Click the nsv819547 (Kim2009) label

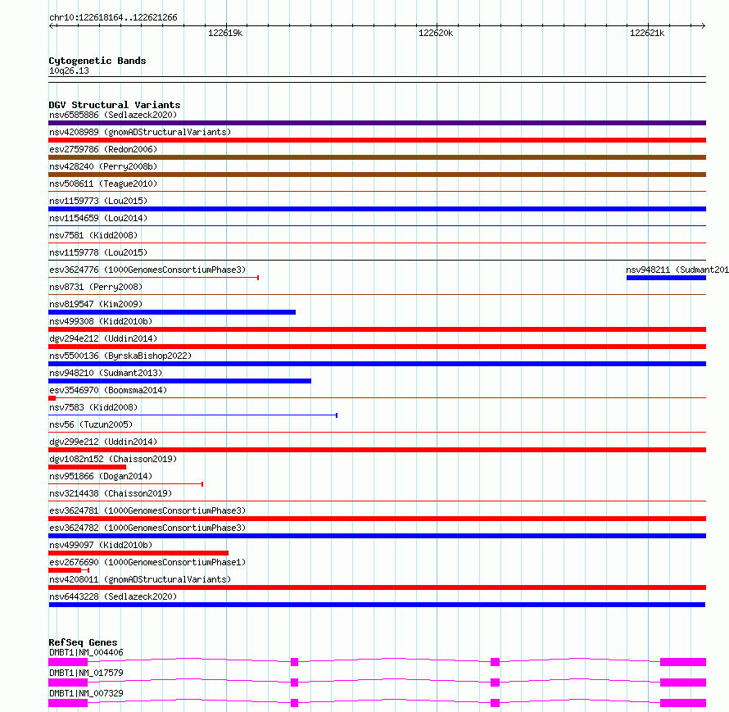click(96, 304)
